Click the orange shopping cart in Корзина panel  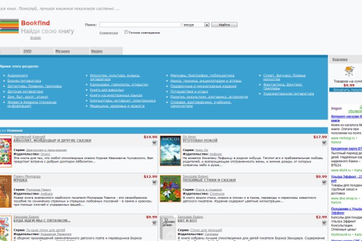coord(349,71)
